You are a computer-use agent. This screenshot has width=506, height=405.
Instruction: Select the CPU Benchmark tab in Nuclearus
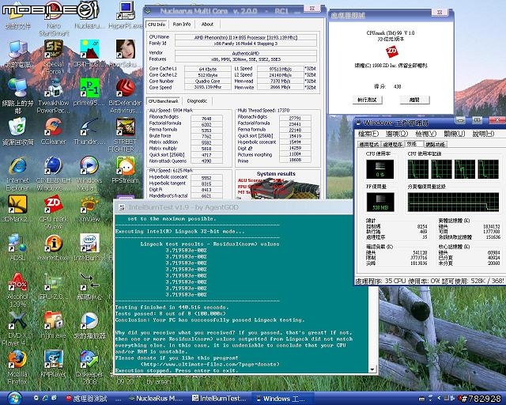coord(164,101)
